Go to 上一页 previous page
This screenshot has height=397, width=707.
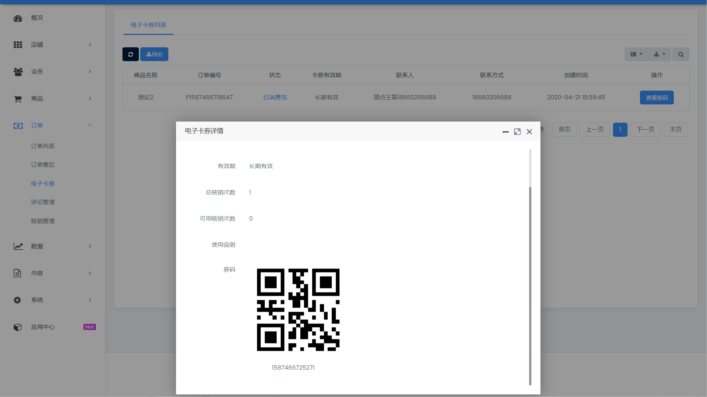[595, 130]
